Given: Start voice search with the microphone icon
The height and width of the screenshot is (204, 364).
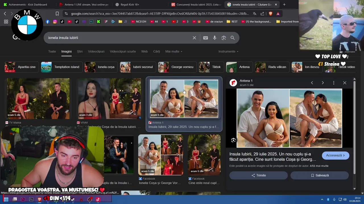Looking at the screenshot, I should click(215, 38).
